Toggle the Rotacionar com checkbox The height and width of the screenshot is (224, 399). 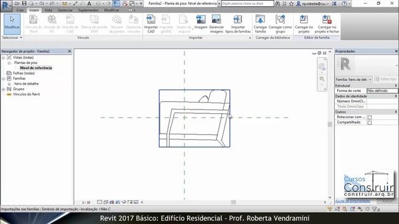pos(370,117)
